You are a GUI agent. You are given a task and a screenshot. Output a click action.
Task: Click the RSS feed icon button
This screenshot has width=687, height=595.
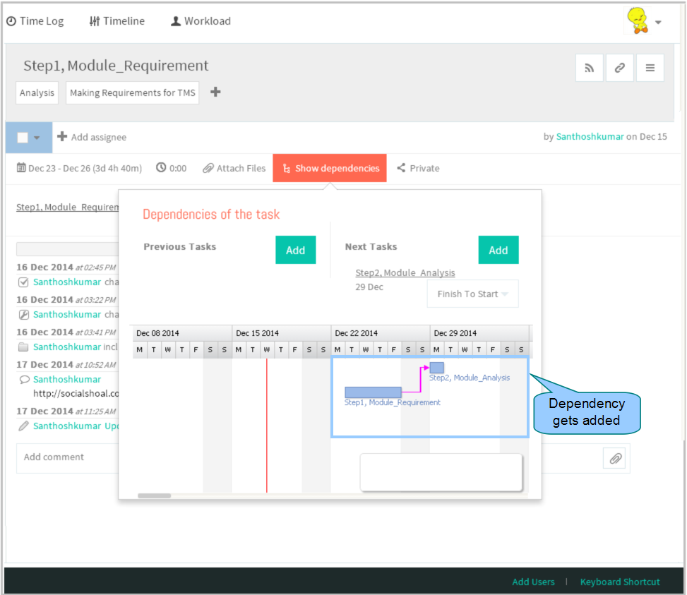point(590,68)
